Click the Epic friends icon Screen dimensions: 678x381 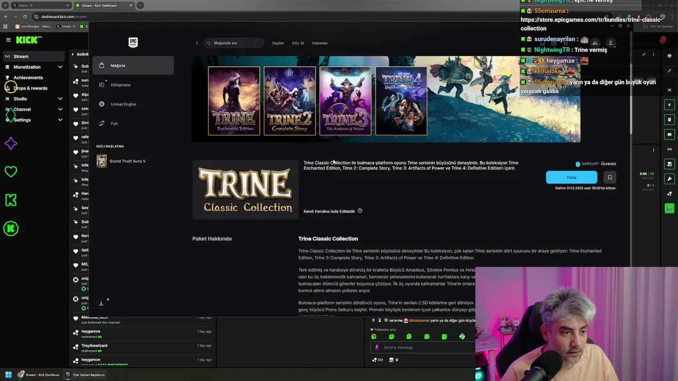coord(595,43)
